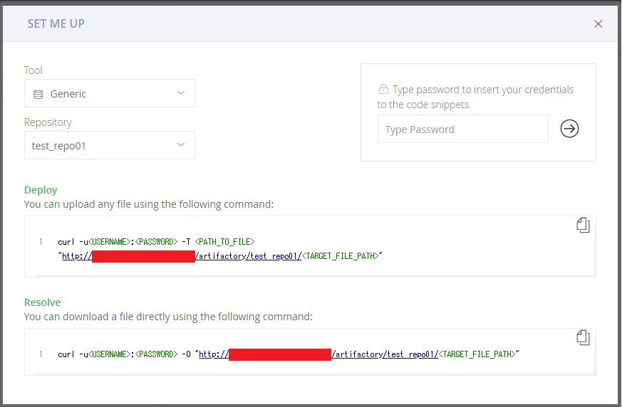The height and width of the screenshot is (407, 622).
Task: Click the lock icon by credentials text
Action: point(383,89)
